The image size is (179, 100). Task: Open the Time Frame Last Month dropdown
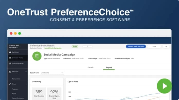tap(52, 73)
